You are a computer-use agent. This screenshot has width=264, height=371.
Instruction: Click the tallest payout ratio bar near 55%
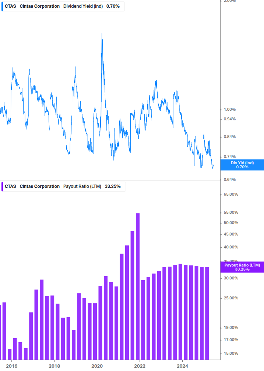click(138, 286)
